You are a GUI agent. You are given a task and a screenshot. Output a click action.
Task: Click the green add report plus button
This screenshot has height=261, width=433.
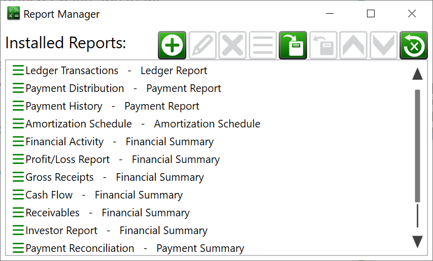pyautogui.click(x=172, y=45)
